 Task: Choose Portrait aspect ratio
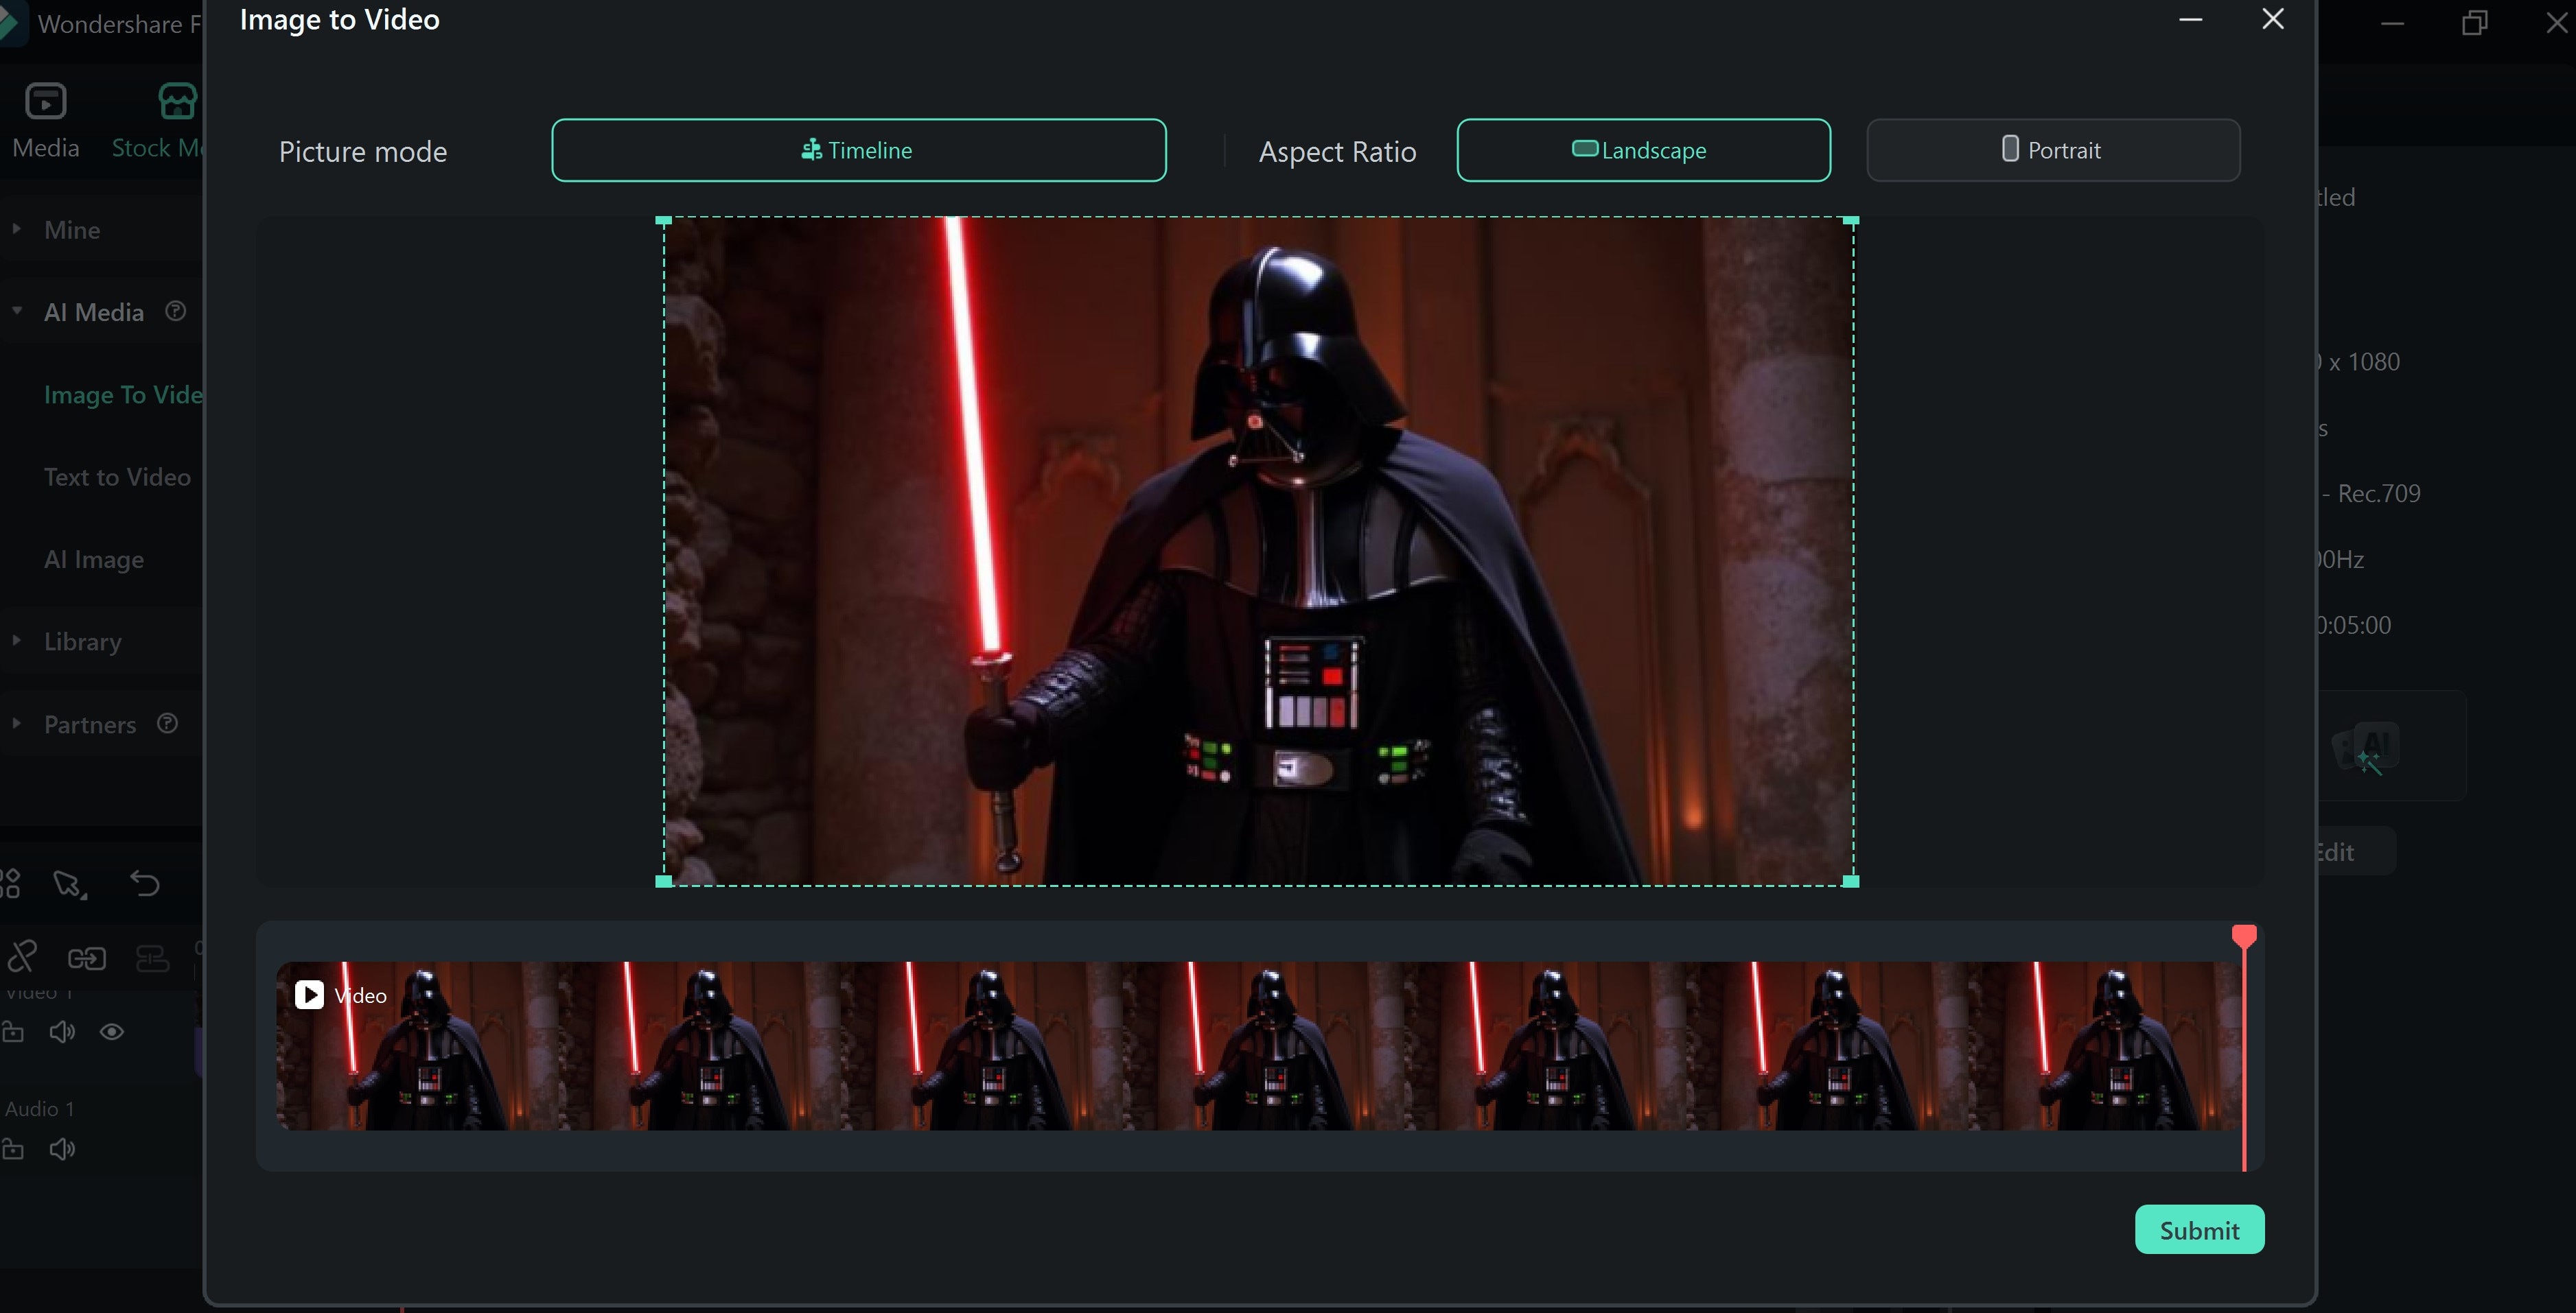tap(2053, 150)
